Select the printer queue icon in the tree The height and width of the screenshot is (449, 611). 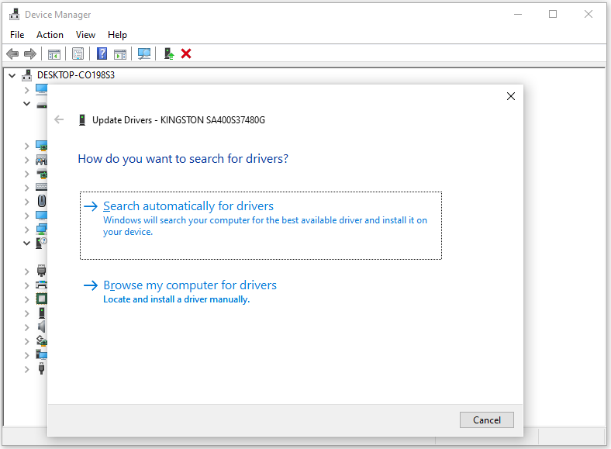[x=42, y=285]
